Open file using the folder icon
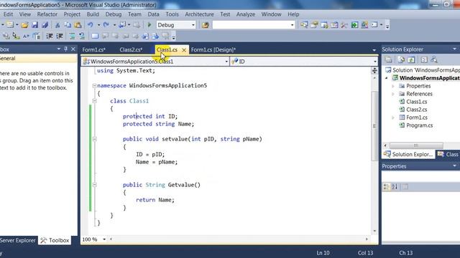Screen dimensions: 460x258 pos(24,25)
